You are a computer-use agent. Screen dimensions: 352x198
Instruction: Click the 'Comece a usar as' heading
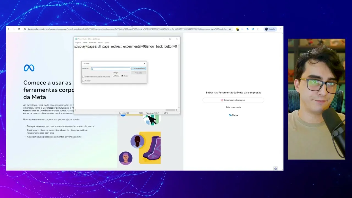click(47, 83)
